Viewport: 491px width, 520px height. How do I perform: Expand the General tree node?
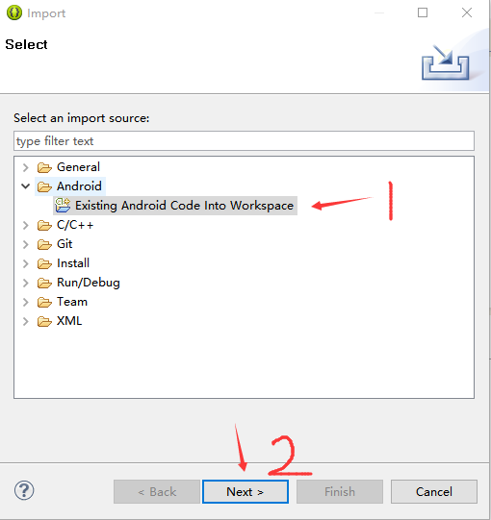[26, 167]
